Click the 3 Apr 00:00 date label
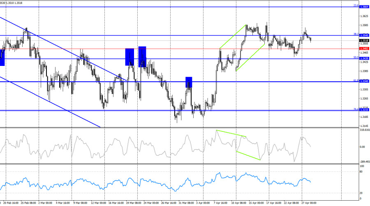370x206 pixels. pyautogui.click(x=203, y=203)
